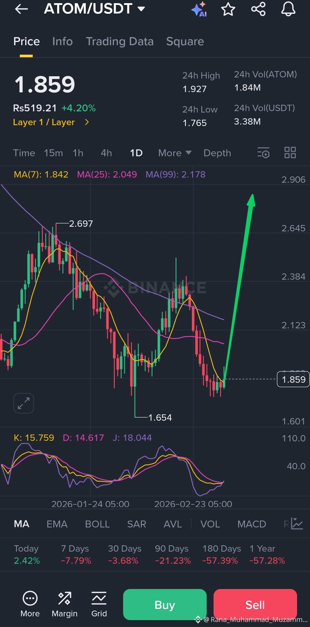
Task: Open price alert bell icon
Action: coord(288,9)
